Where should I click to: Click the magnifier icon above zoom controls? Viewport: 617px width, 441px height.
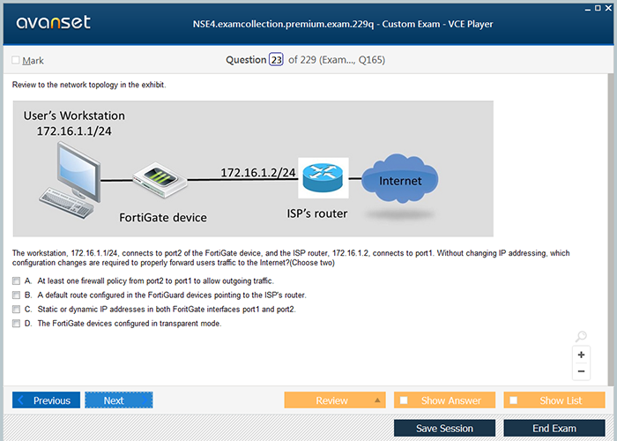[x=581, y=337]
